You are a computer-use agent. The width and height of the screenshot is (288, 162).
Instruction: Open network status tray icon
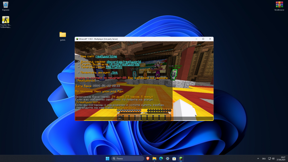270,159
